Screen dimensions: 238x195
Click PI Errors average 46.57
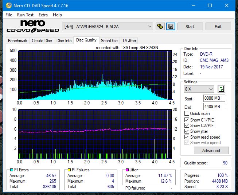(x=51, y=176)
